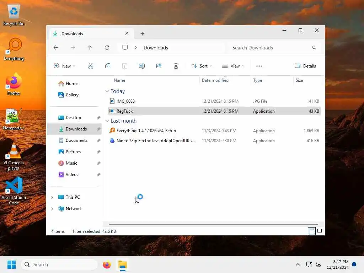Open Music in sidebar
364x273 pixels.
click(x=74, y=163)
